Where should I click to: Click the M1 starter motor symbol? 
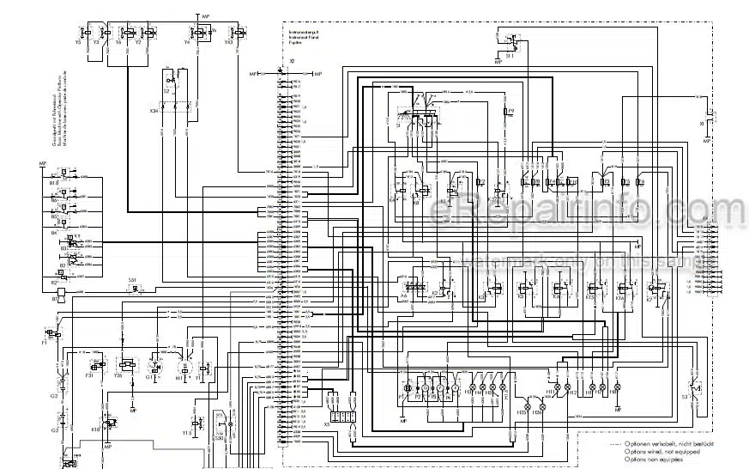(x=184, y=367)
